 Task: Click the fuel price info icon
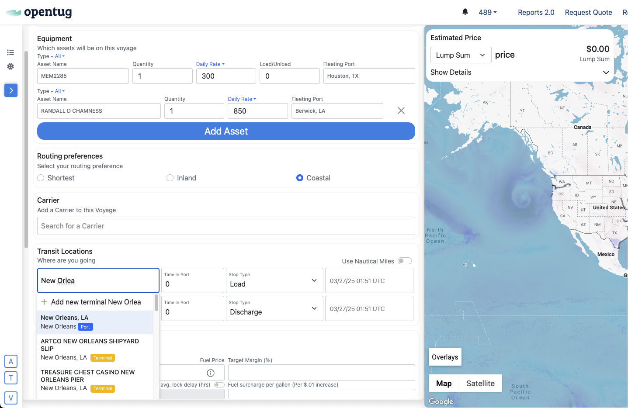[211, 373]
